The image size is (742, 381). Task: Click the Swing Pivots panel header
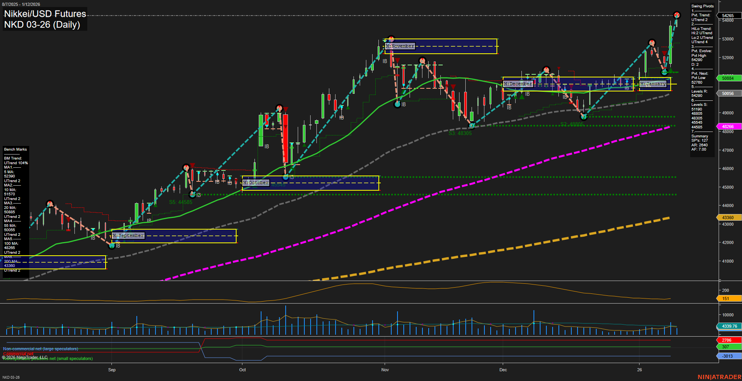[702, 6]
